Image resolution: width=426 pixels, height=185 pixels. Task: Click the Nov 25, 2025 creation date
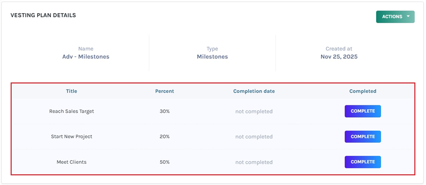[x=339, y=57]
